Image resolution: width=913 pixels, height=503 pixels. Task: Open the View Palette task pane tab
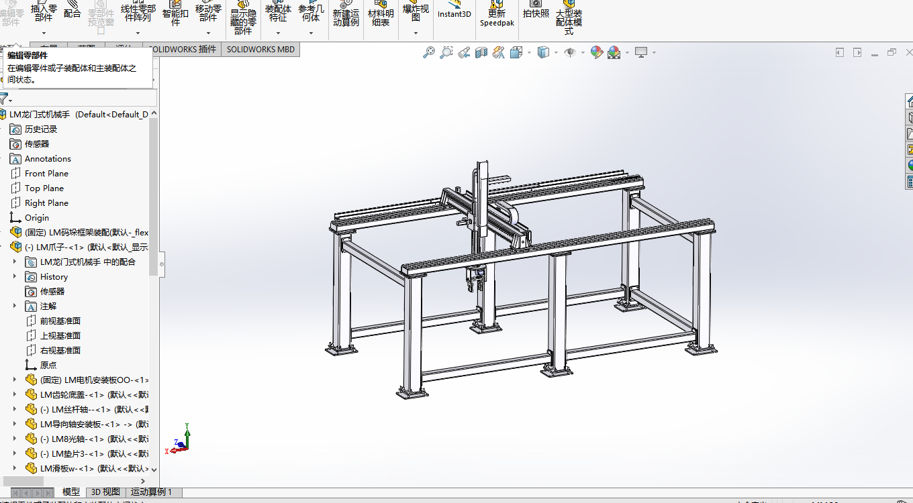tap(910, 150)
